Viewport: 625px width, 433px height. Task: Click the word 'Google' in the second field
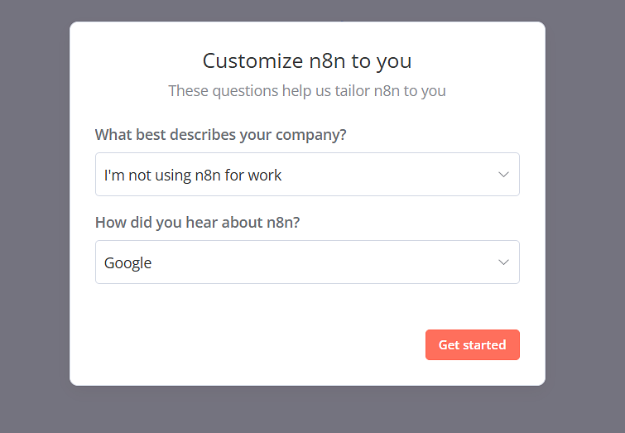[x=128, y=263]
